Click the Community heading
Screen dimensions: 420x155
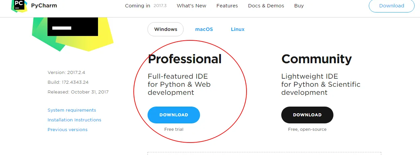pos(317,59)
